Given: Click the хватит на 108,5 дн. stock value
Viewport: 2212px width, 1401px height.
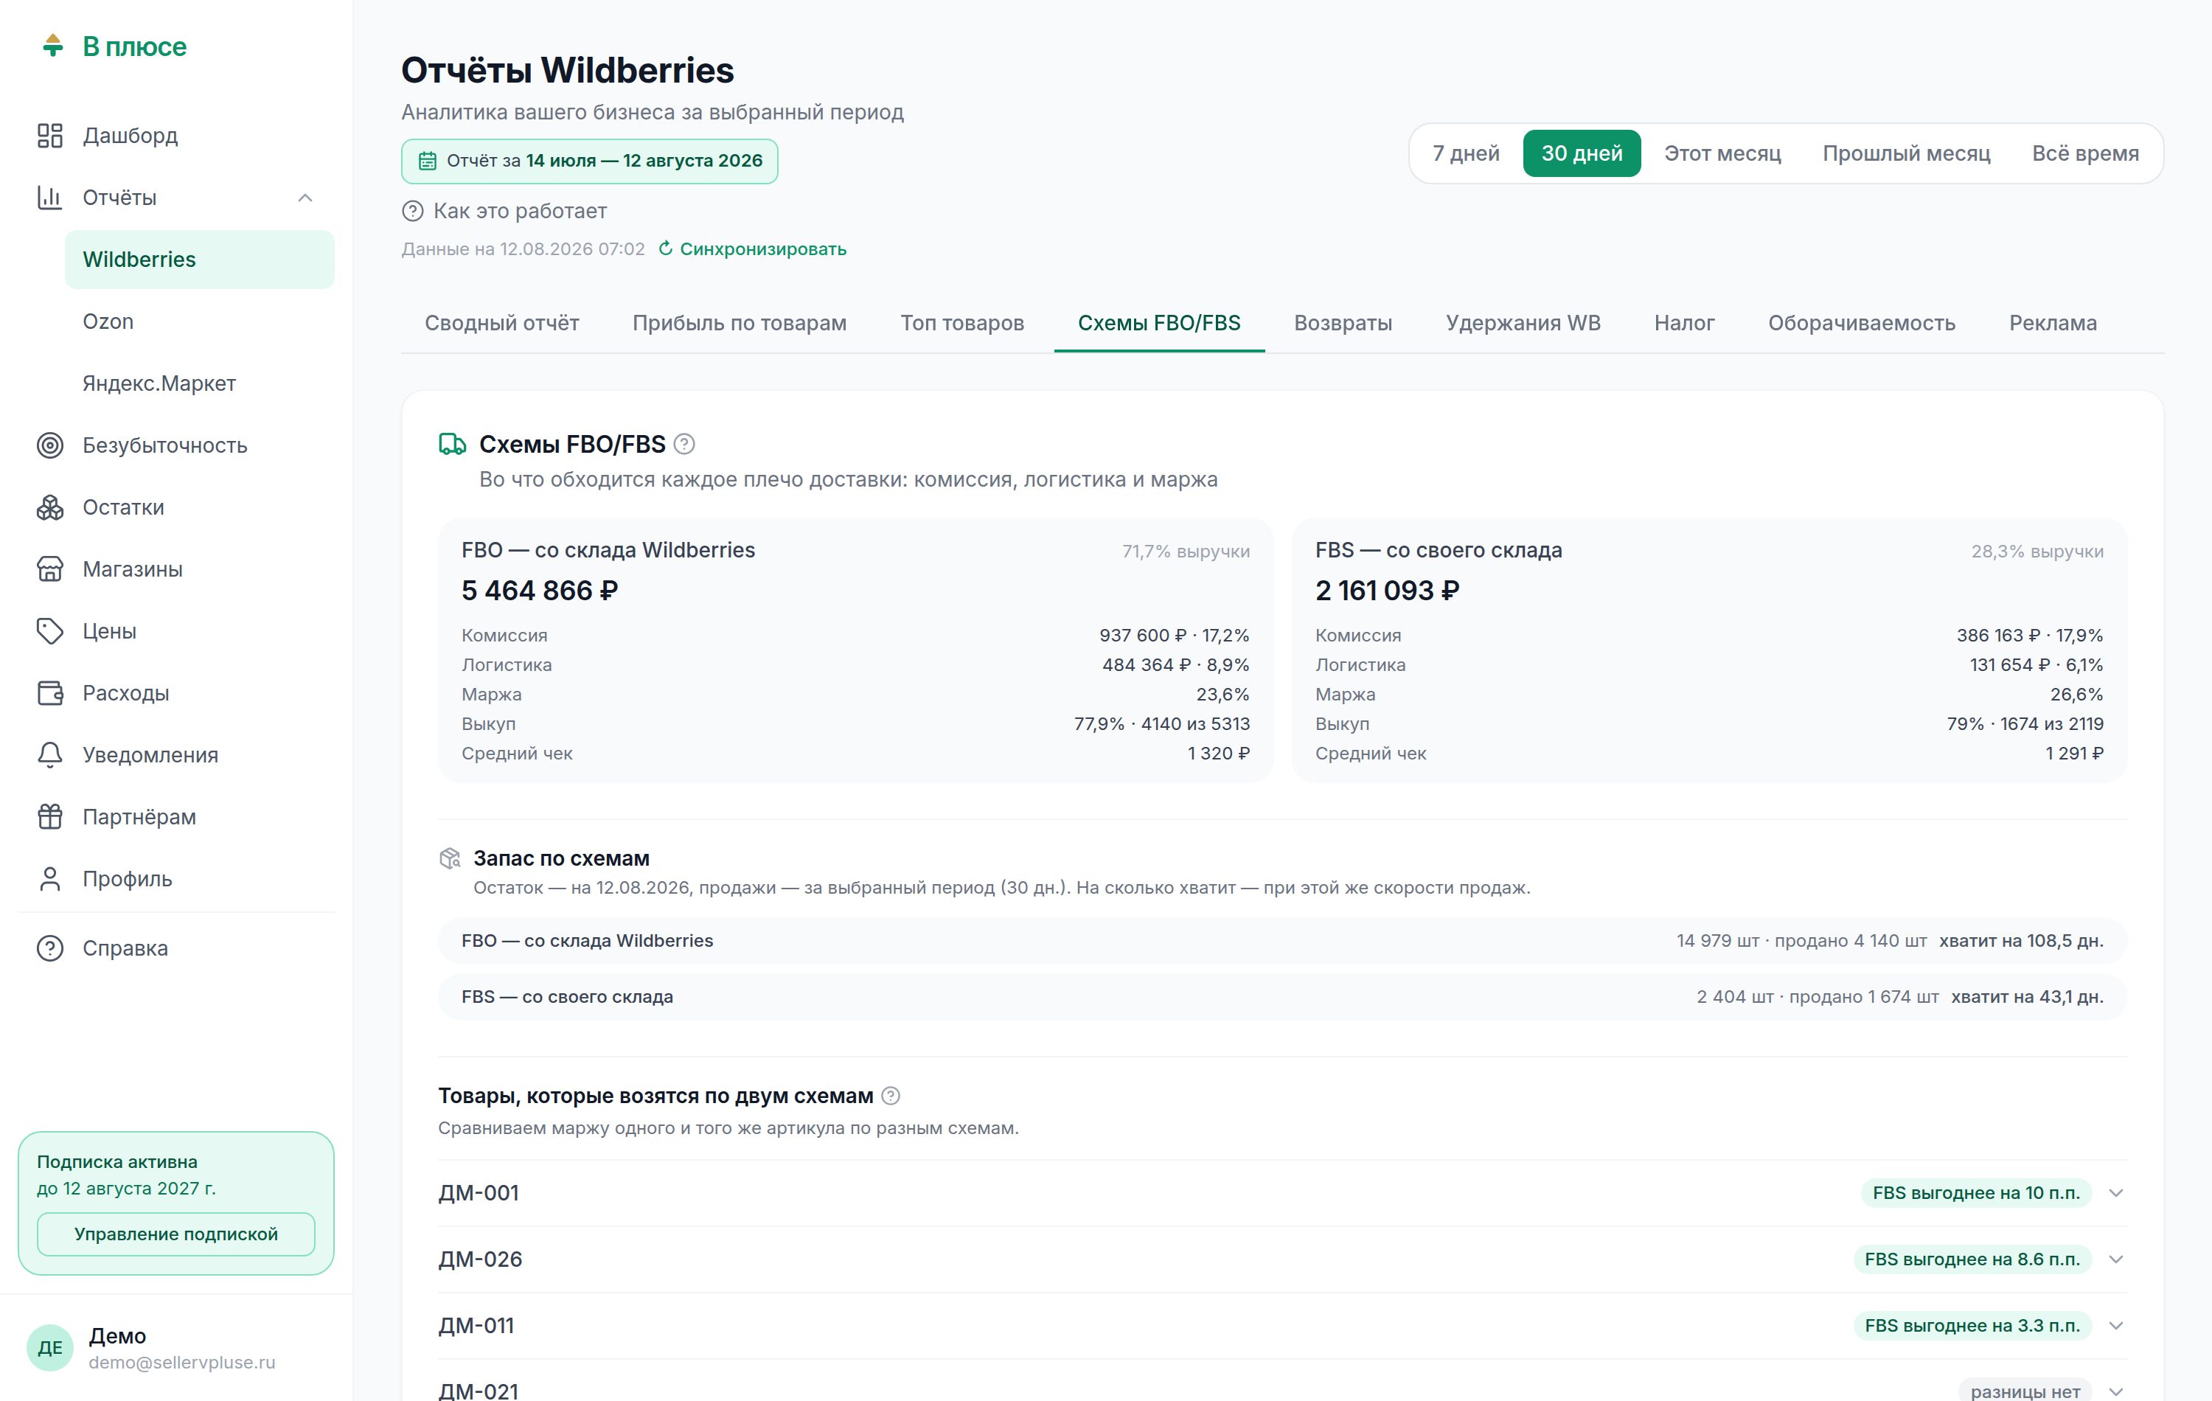Looking at the screenshot, I should pos(2021,942).
